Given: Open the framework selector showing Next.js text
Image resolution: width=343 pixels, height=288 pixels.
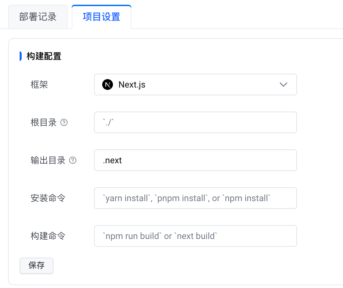Looking at the screenshot, I should point(132,85).
